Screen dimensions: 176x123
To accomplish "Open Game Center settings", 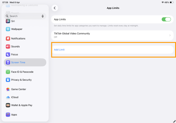I will click(25, 89).
